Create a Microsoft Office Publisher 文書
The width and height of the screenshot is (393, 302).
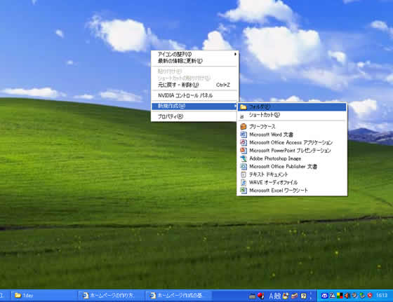(292, 166)
